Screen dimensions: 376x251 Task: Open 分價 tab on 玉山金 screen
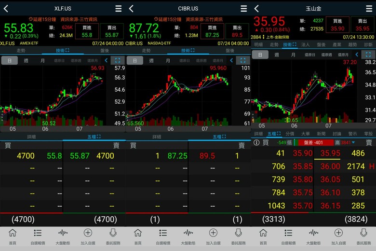coord(290,134)
